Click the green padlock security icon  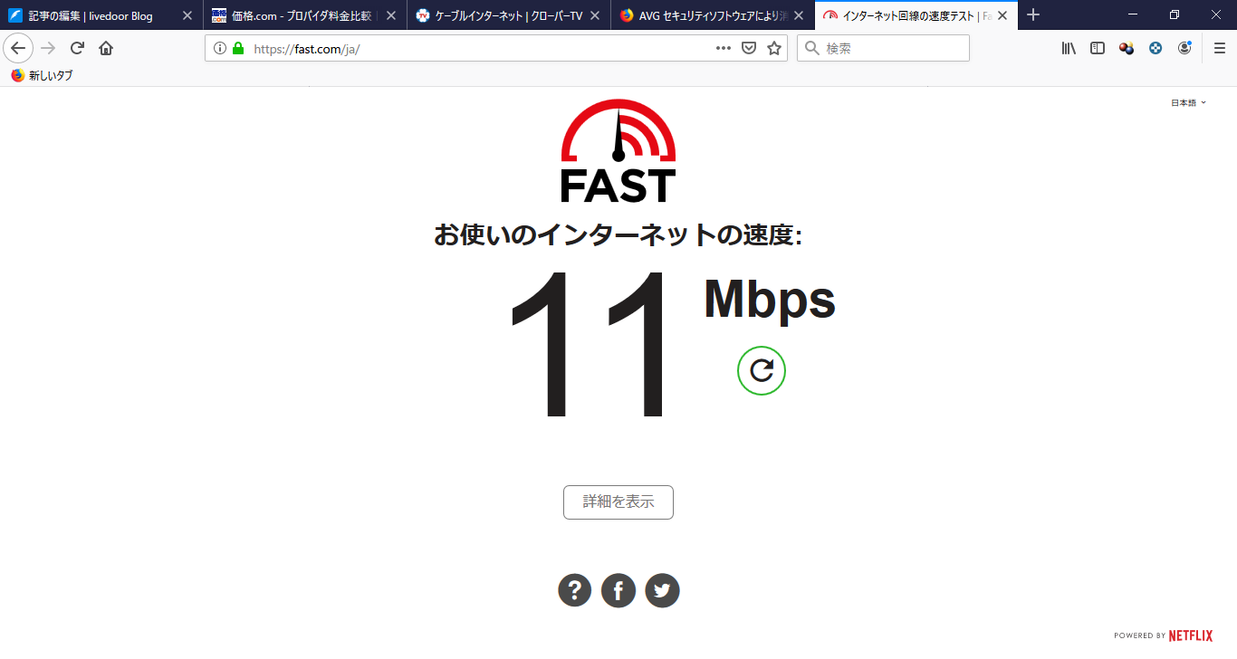pos(238,48)
